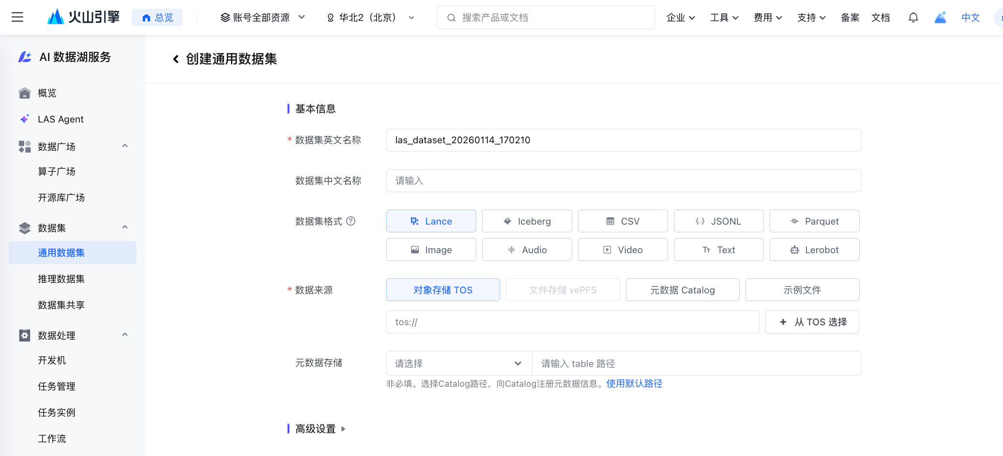
Task: Choose the Parquet format option
Action: pos(814,221)
